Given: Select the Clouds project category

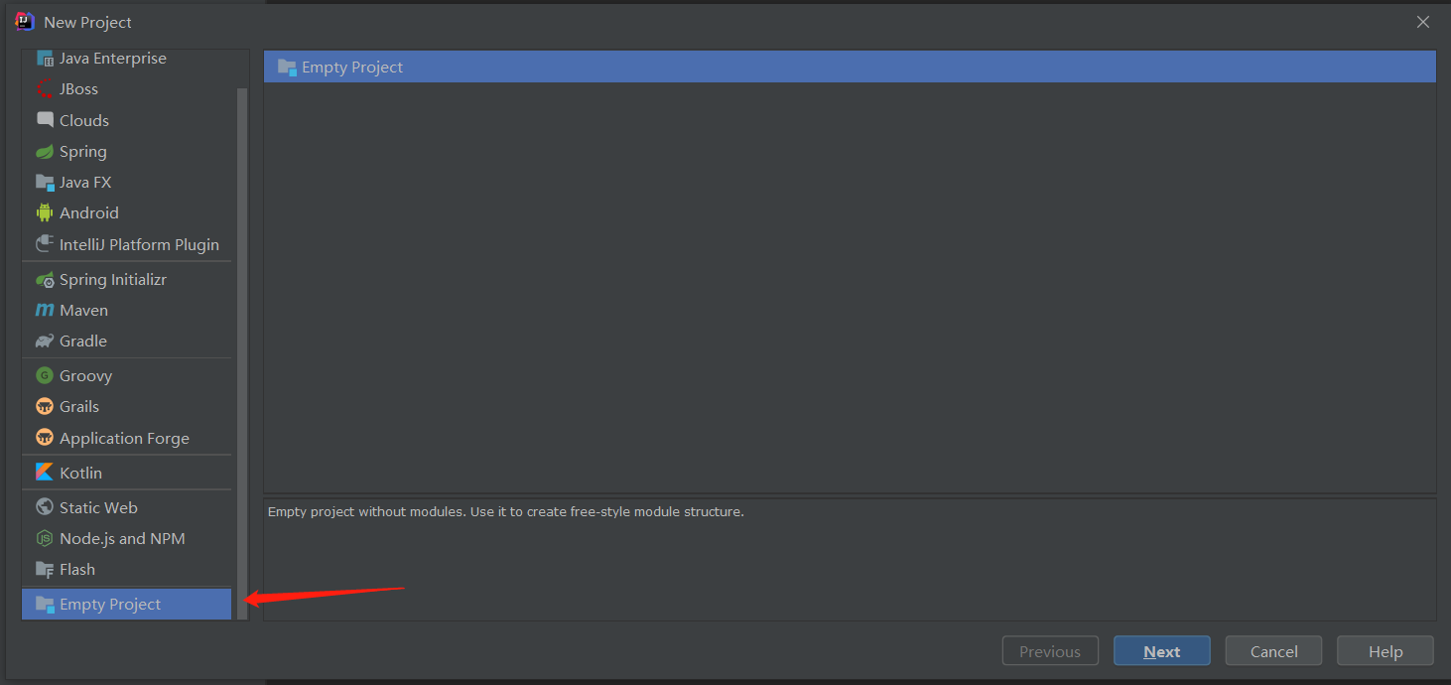Looking at the screenshot, I should [x=127, y=120].
